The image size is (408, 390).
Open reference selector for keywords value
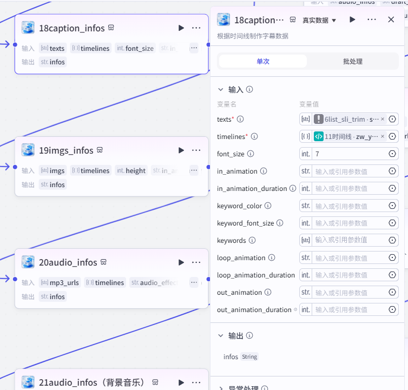[392, 240]
